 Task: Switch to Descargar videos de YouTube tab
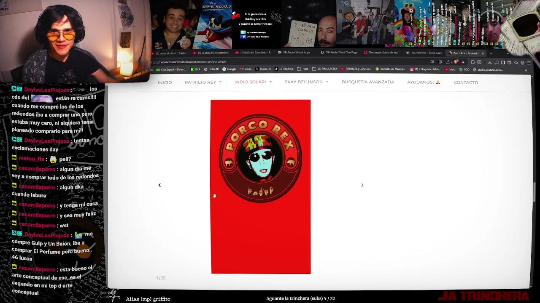tap(381, 53)
